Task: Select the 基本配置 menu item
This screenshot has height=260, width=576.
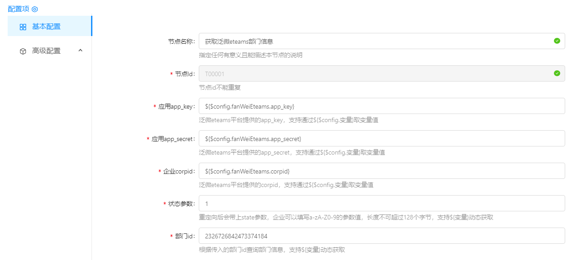Action: click(46, 27)
